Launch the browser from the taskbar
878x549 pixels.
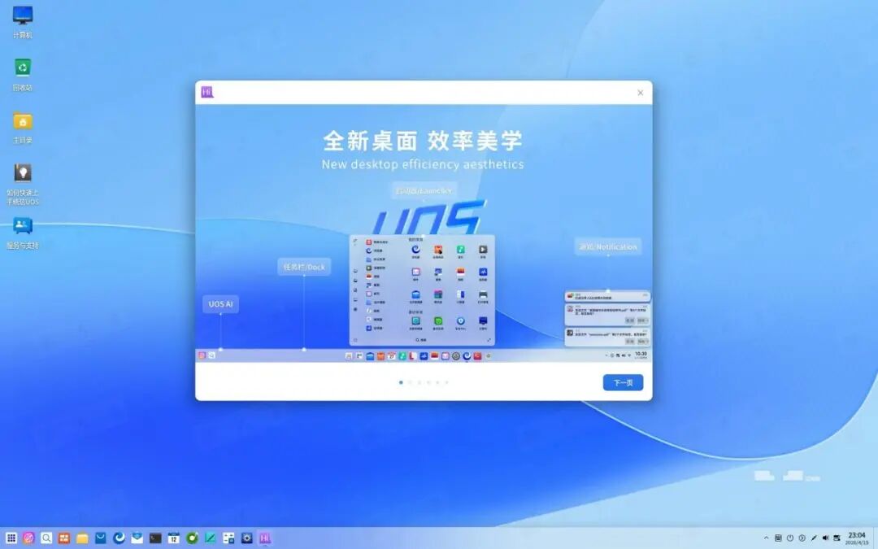(119, 538)
